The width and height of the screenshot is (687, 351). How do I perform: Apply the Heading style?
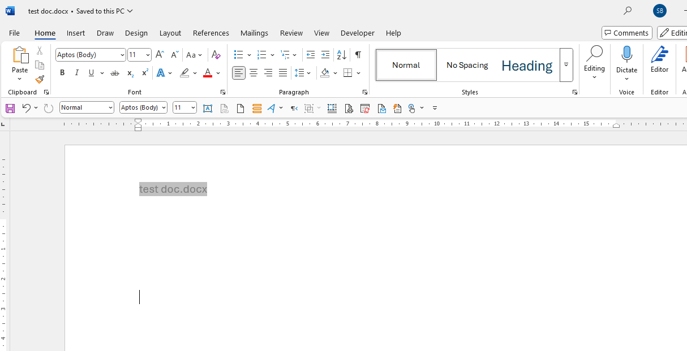(x=527, y=65)
